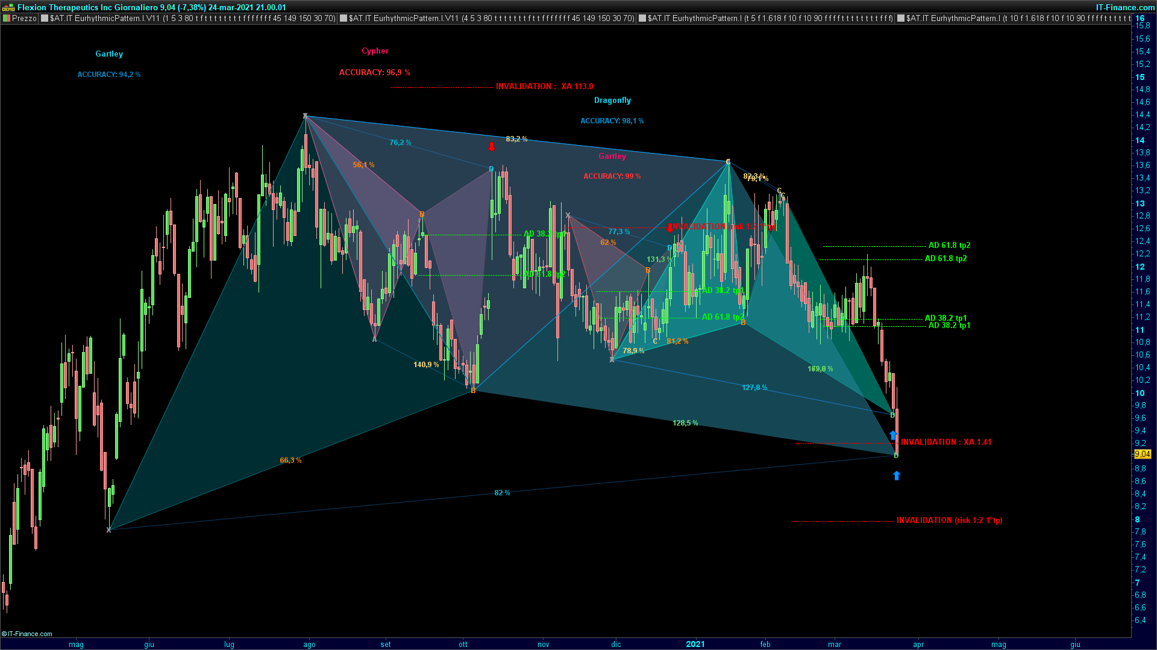Select EurhythmicPattern.I (t 10 f 1.618) indicator label

1018,19
